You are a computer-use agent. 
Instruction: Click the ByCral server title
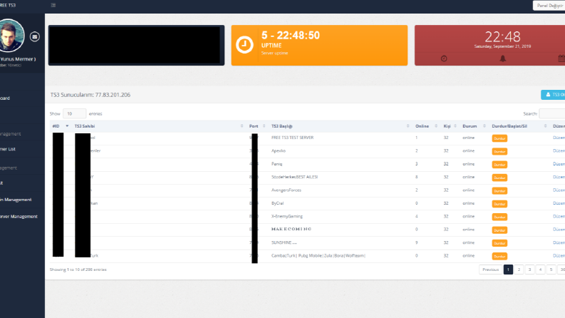pos(277,203)
